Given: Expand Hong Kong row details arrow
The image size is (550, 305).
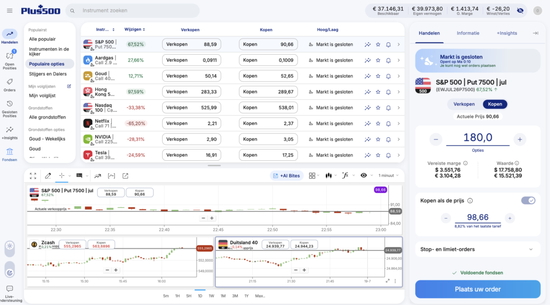Looking at the screenshot, I should tap(399, 92).
